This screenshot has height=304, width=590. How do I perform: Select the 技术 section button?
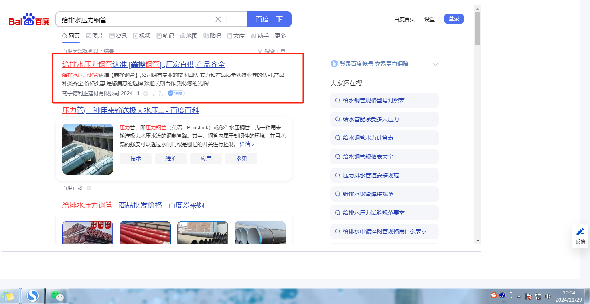point(136,159)
